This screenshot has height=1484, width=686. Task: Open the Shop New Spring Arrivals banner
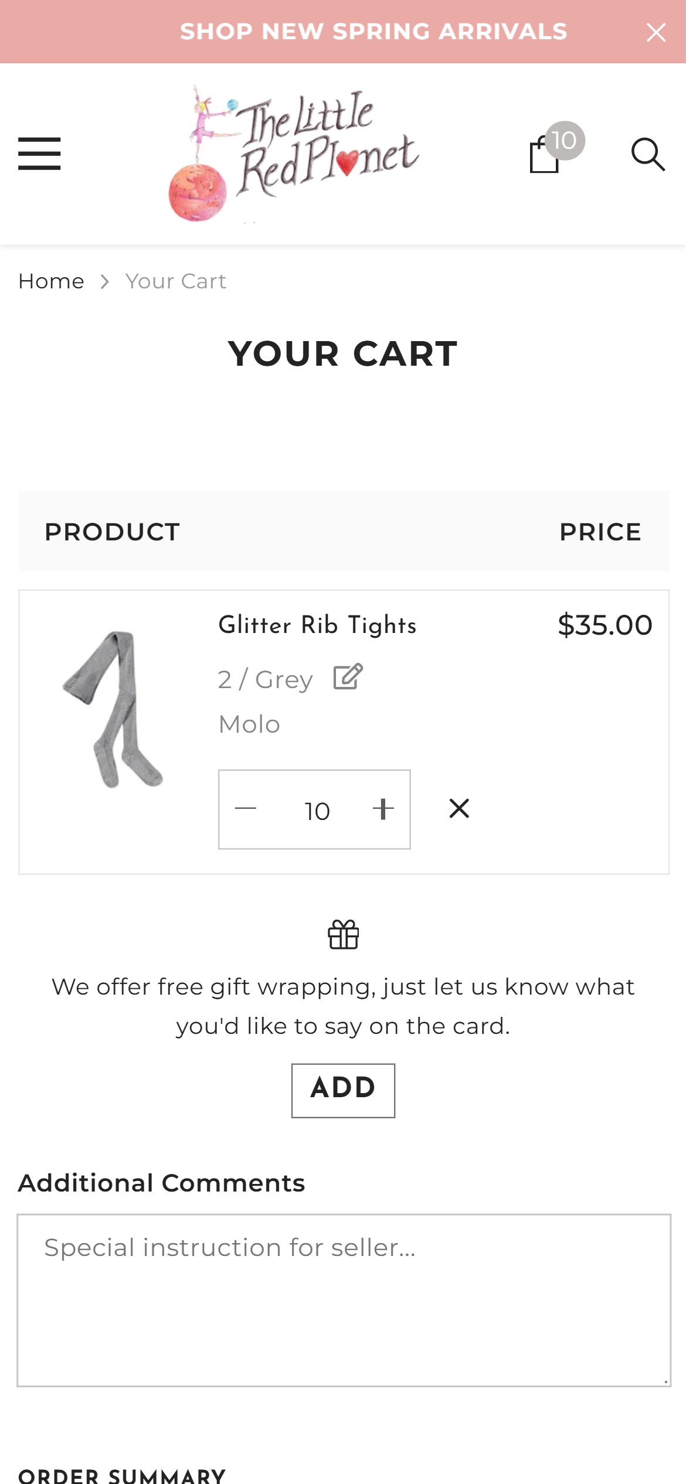pyautogui.click(x=373, y=32)
